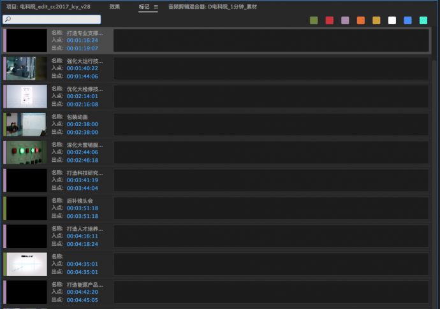Select thumbnail of 打造科技研究 marker

point(27,180)
